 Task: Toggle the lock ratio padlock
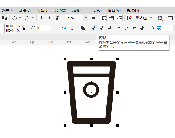point(24,28)
